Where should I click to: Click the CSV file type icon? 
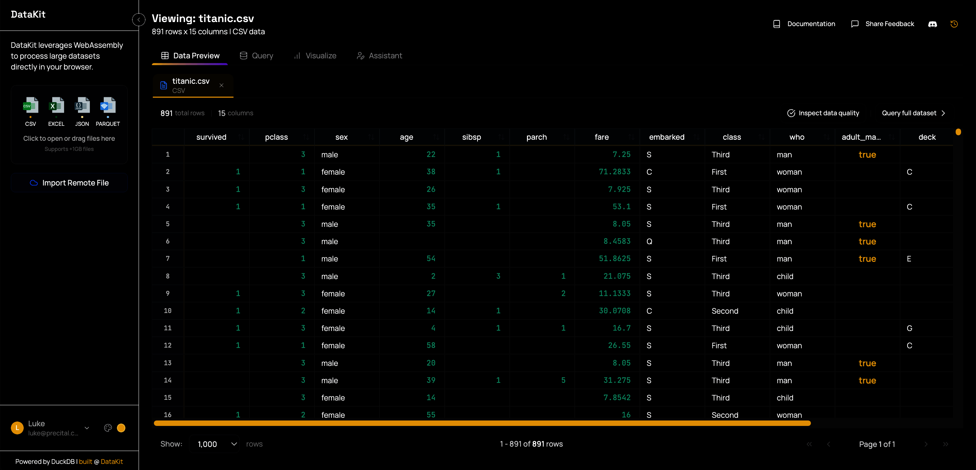(30, 106)
